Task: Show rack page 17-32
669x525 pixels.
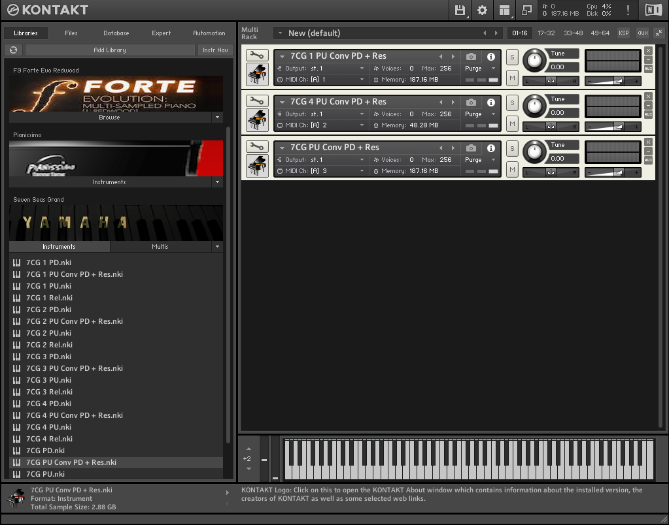Action: (x=546, y=33)
